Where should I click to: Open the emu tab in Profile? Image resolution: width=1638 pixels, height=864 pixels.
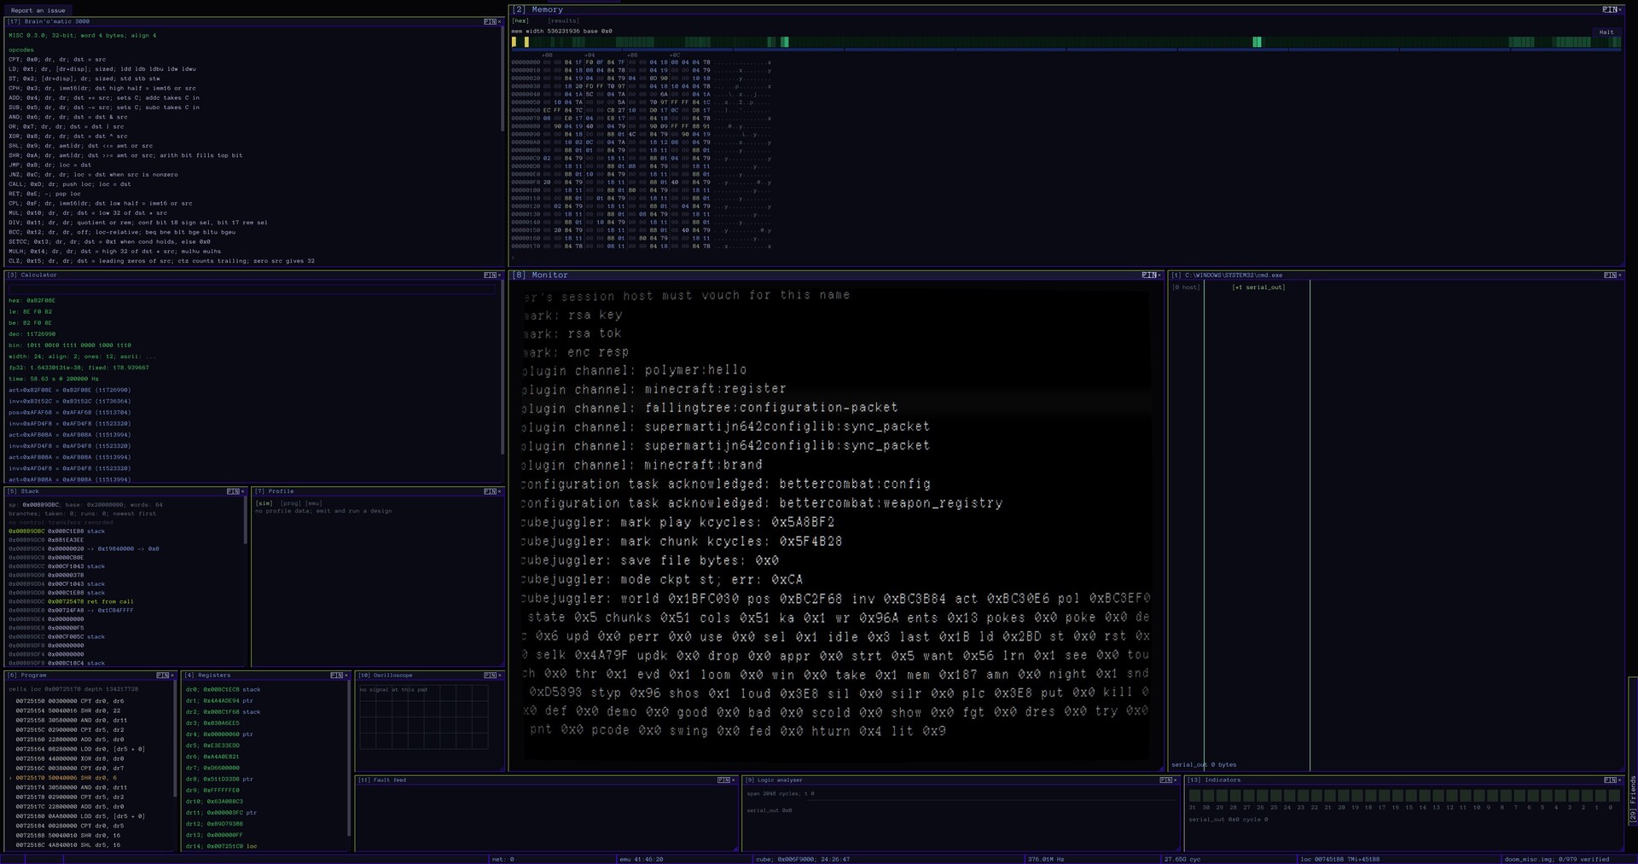coord(314,503)
